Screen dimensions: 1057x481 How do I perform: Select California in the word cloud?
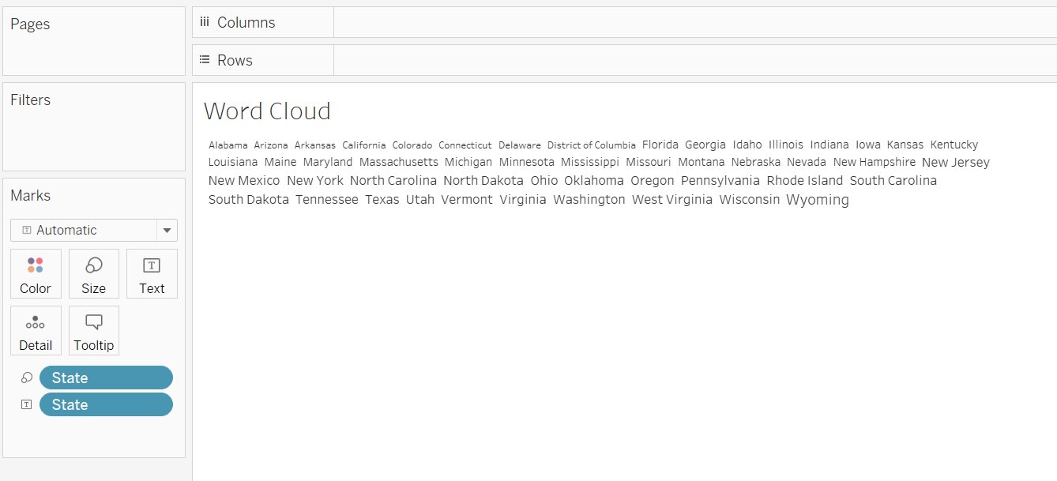363,145
